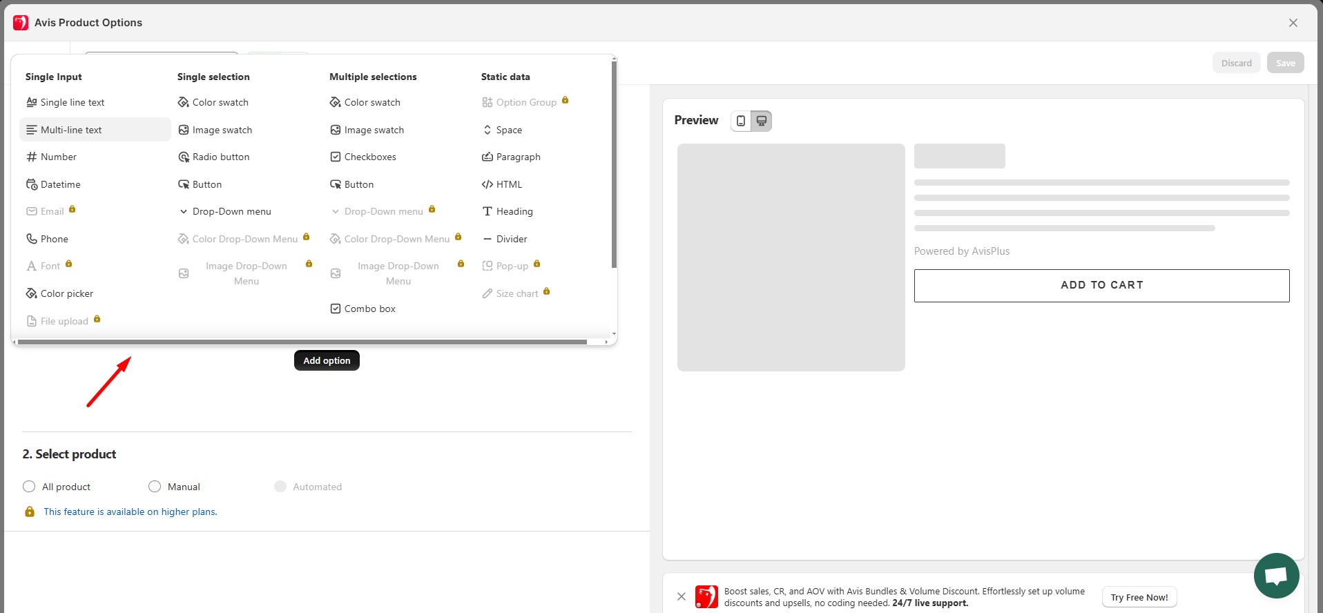Click the Font letter icon
The width and height of the screenshot is (1323, 613).
tap(32, 266)
